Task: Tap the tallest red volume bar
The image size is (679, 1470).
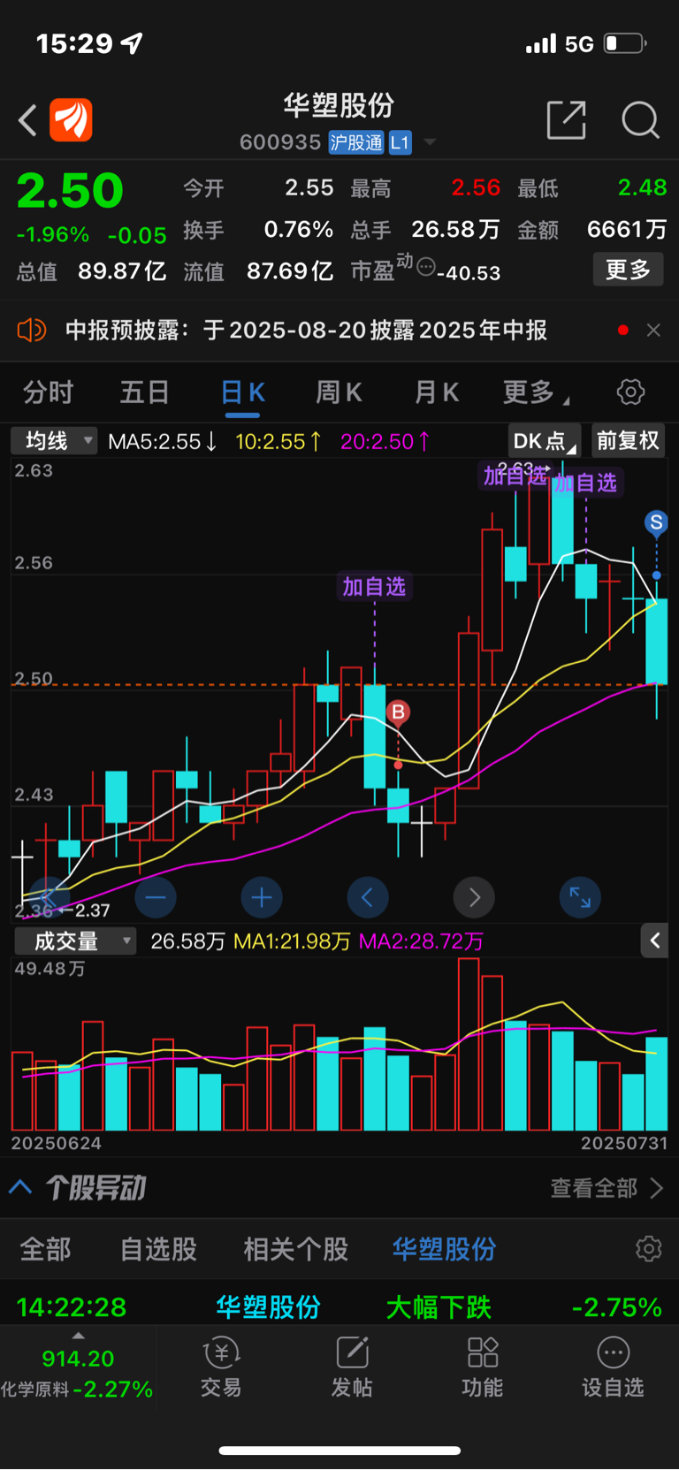Action: click(x=469, y=1044)
